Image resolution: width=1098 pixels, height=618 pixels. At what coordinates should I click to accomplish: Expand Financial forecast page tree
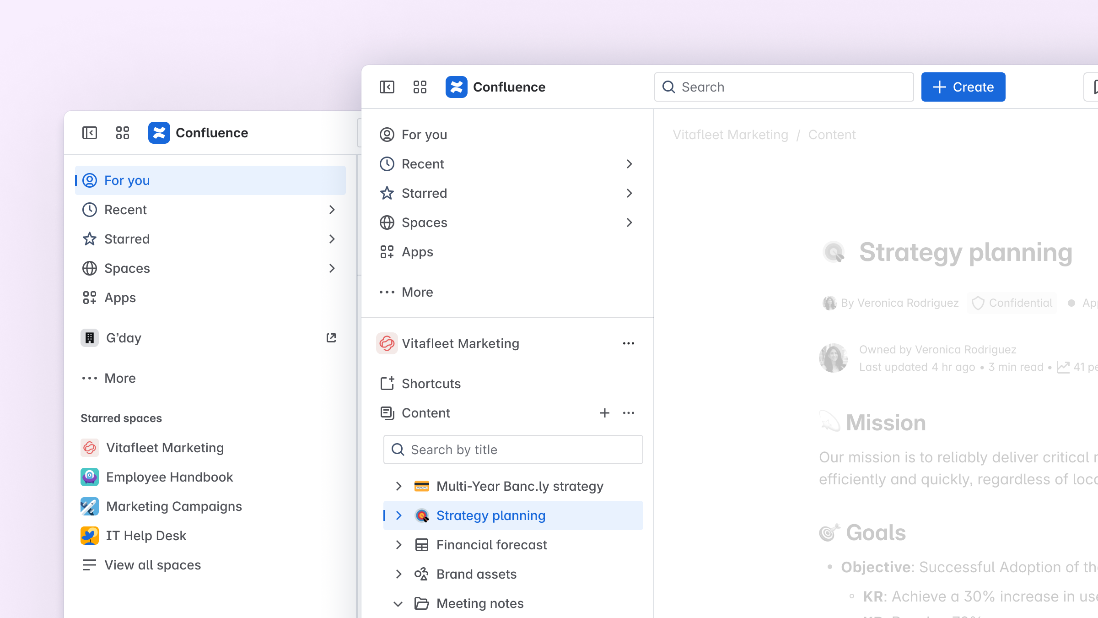[398, 545]
